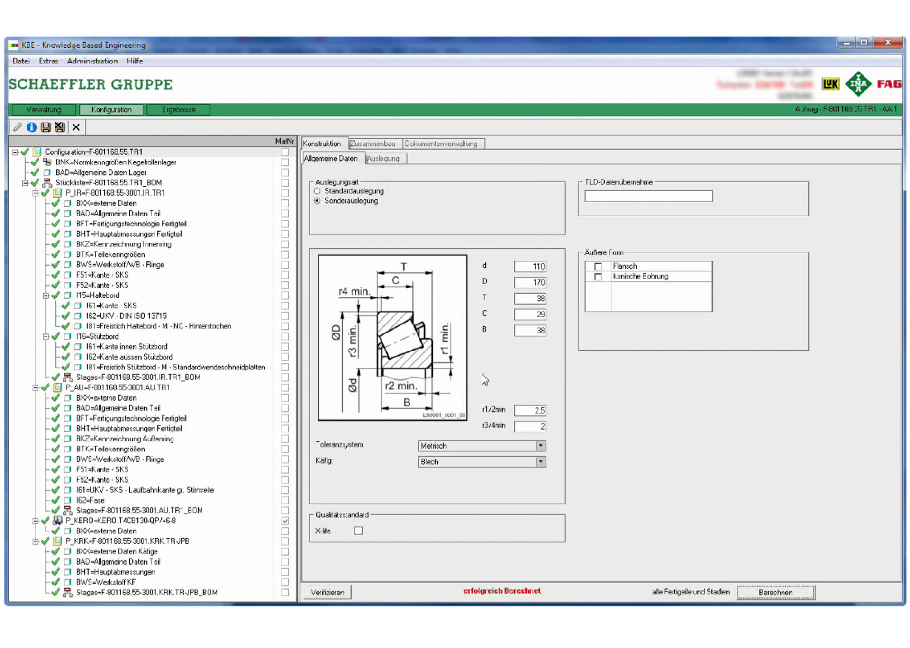
Task: Toggle MatNr checkbox for P_KERO row
Action: 285,521
